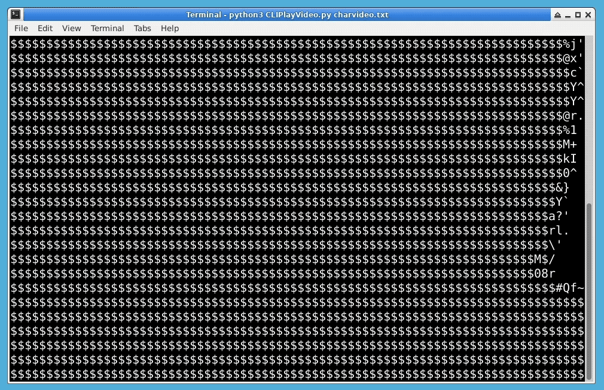
Task: Click the "kI" characters in the terminal output
Action: coord(569,159)
